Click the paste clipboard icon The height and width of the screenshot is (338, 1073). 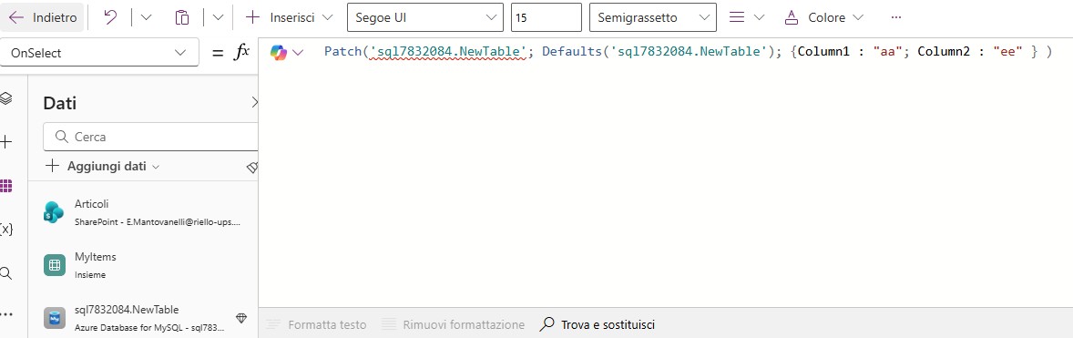coord(181,18)
